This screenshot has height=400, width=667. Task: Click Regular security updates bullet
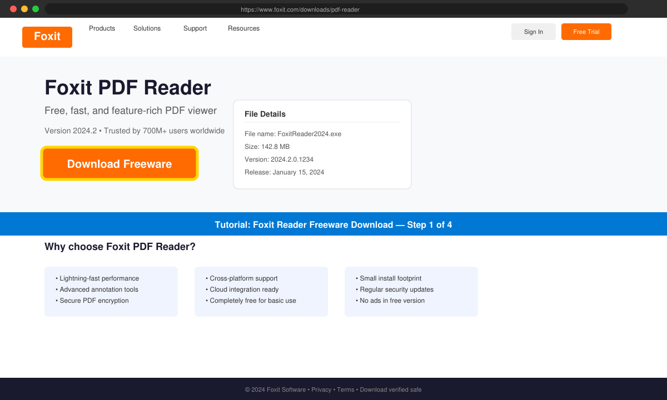pyautogui.click(x=395, y=289)
